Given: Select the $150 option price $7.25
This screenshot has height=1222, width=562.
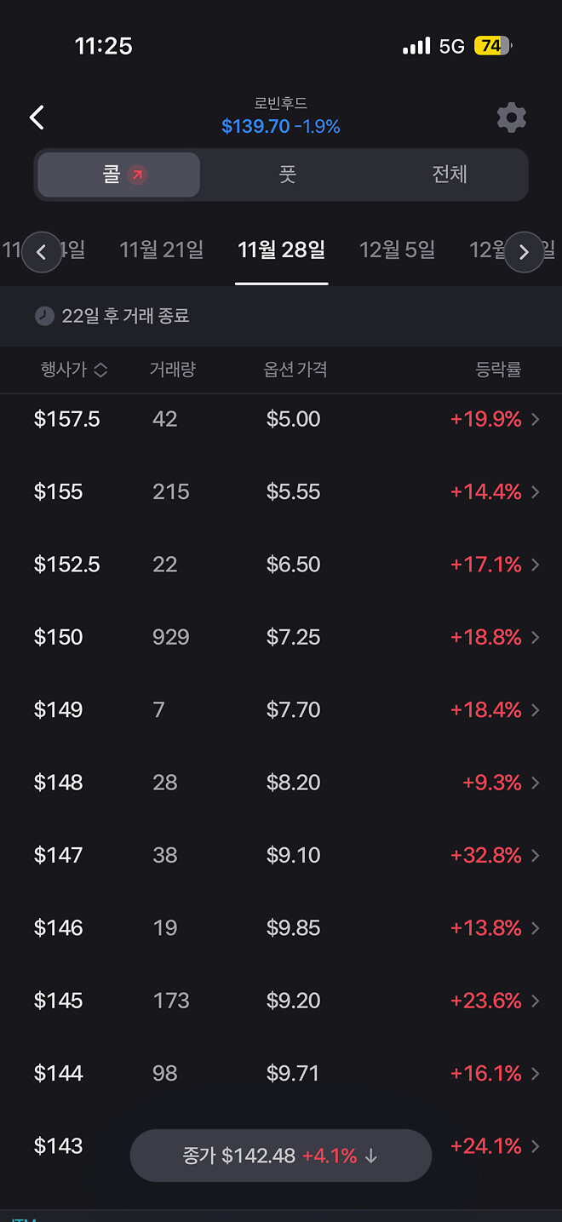Looking at the screenshot, I should [x=293, y=637].
